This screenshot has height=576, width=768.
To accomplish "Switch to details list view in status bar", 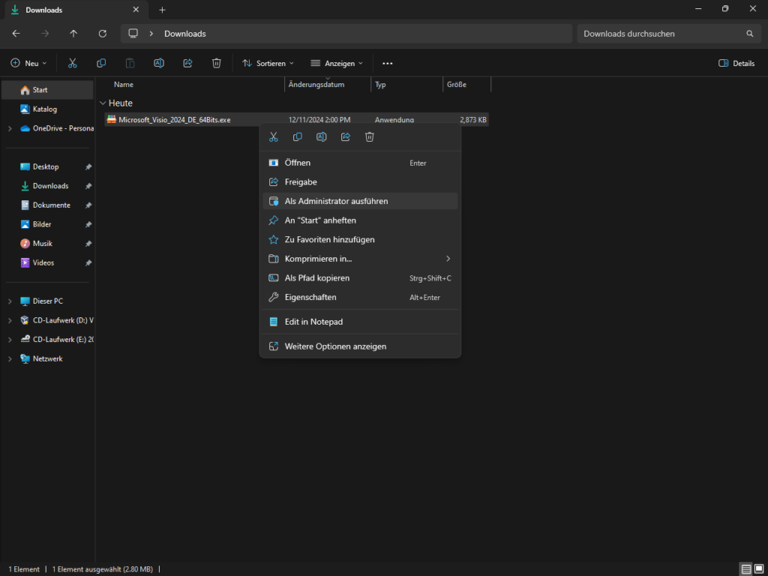I will [745, 569].
